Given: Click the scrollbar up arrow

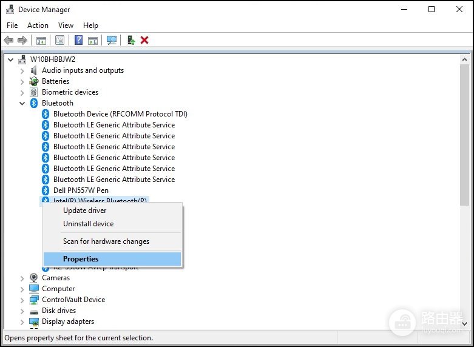Looking at the screenshot, I should 465,59.
